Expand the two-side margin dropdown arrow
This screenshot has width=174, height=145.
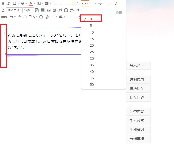[x=88, y=3]
